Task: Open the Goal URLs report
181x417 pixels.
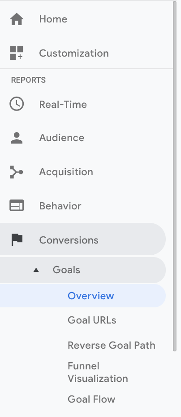Action: pyautogui.click(x=92, y=320)
